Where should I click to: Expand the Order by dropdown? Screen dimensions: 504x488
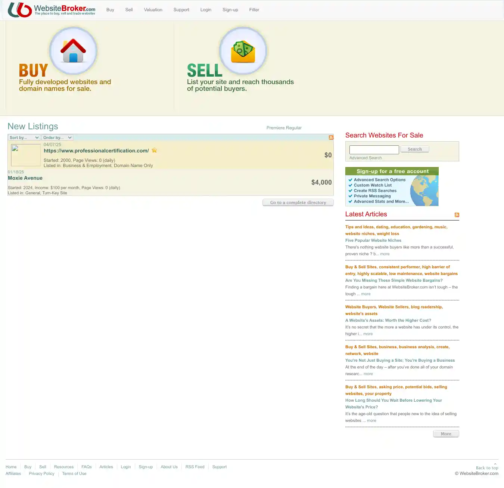point(57,138)
